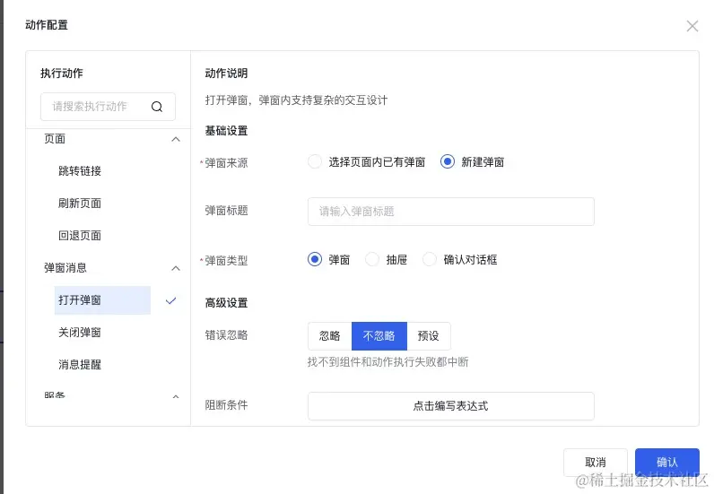
Task: Select 跳转链接 action
Action: click(80, 171)
